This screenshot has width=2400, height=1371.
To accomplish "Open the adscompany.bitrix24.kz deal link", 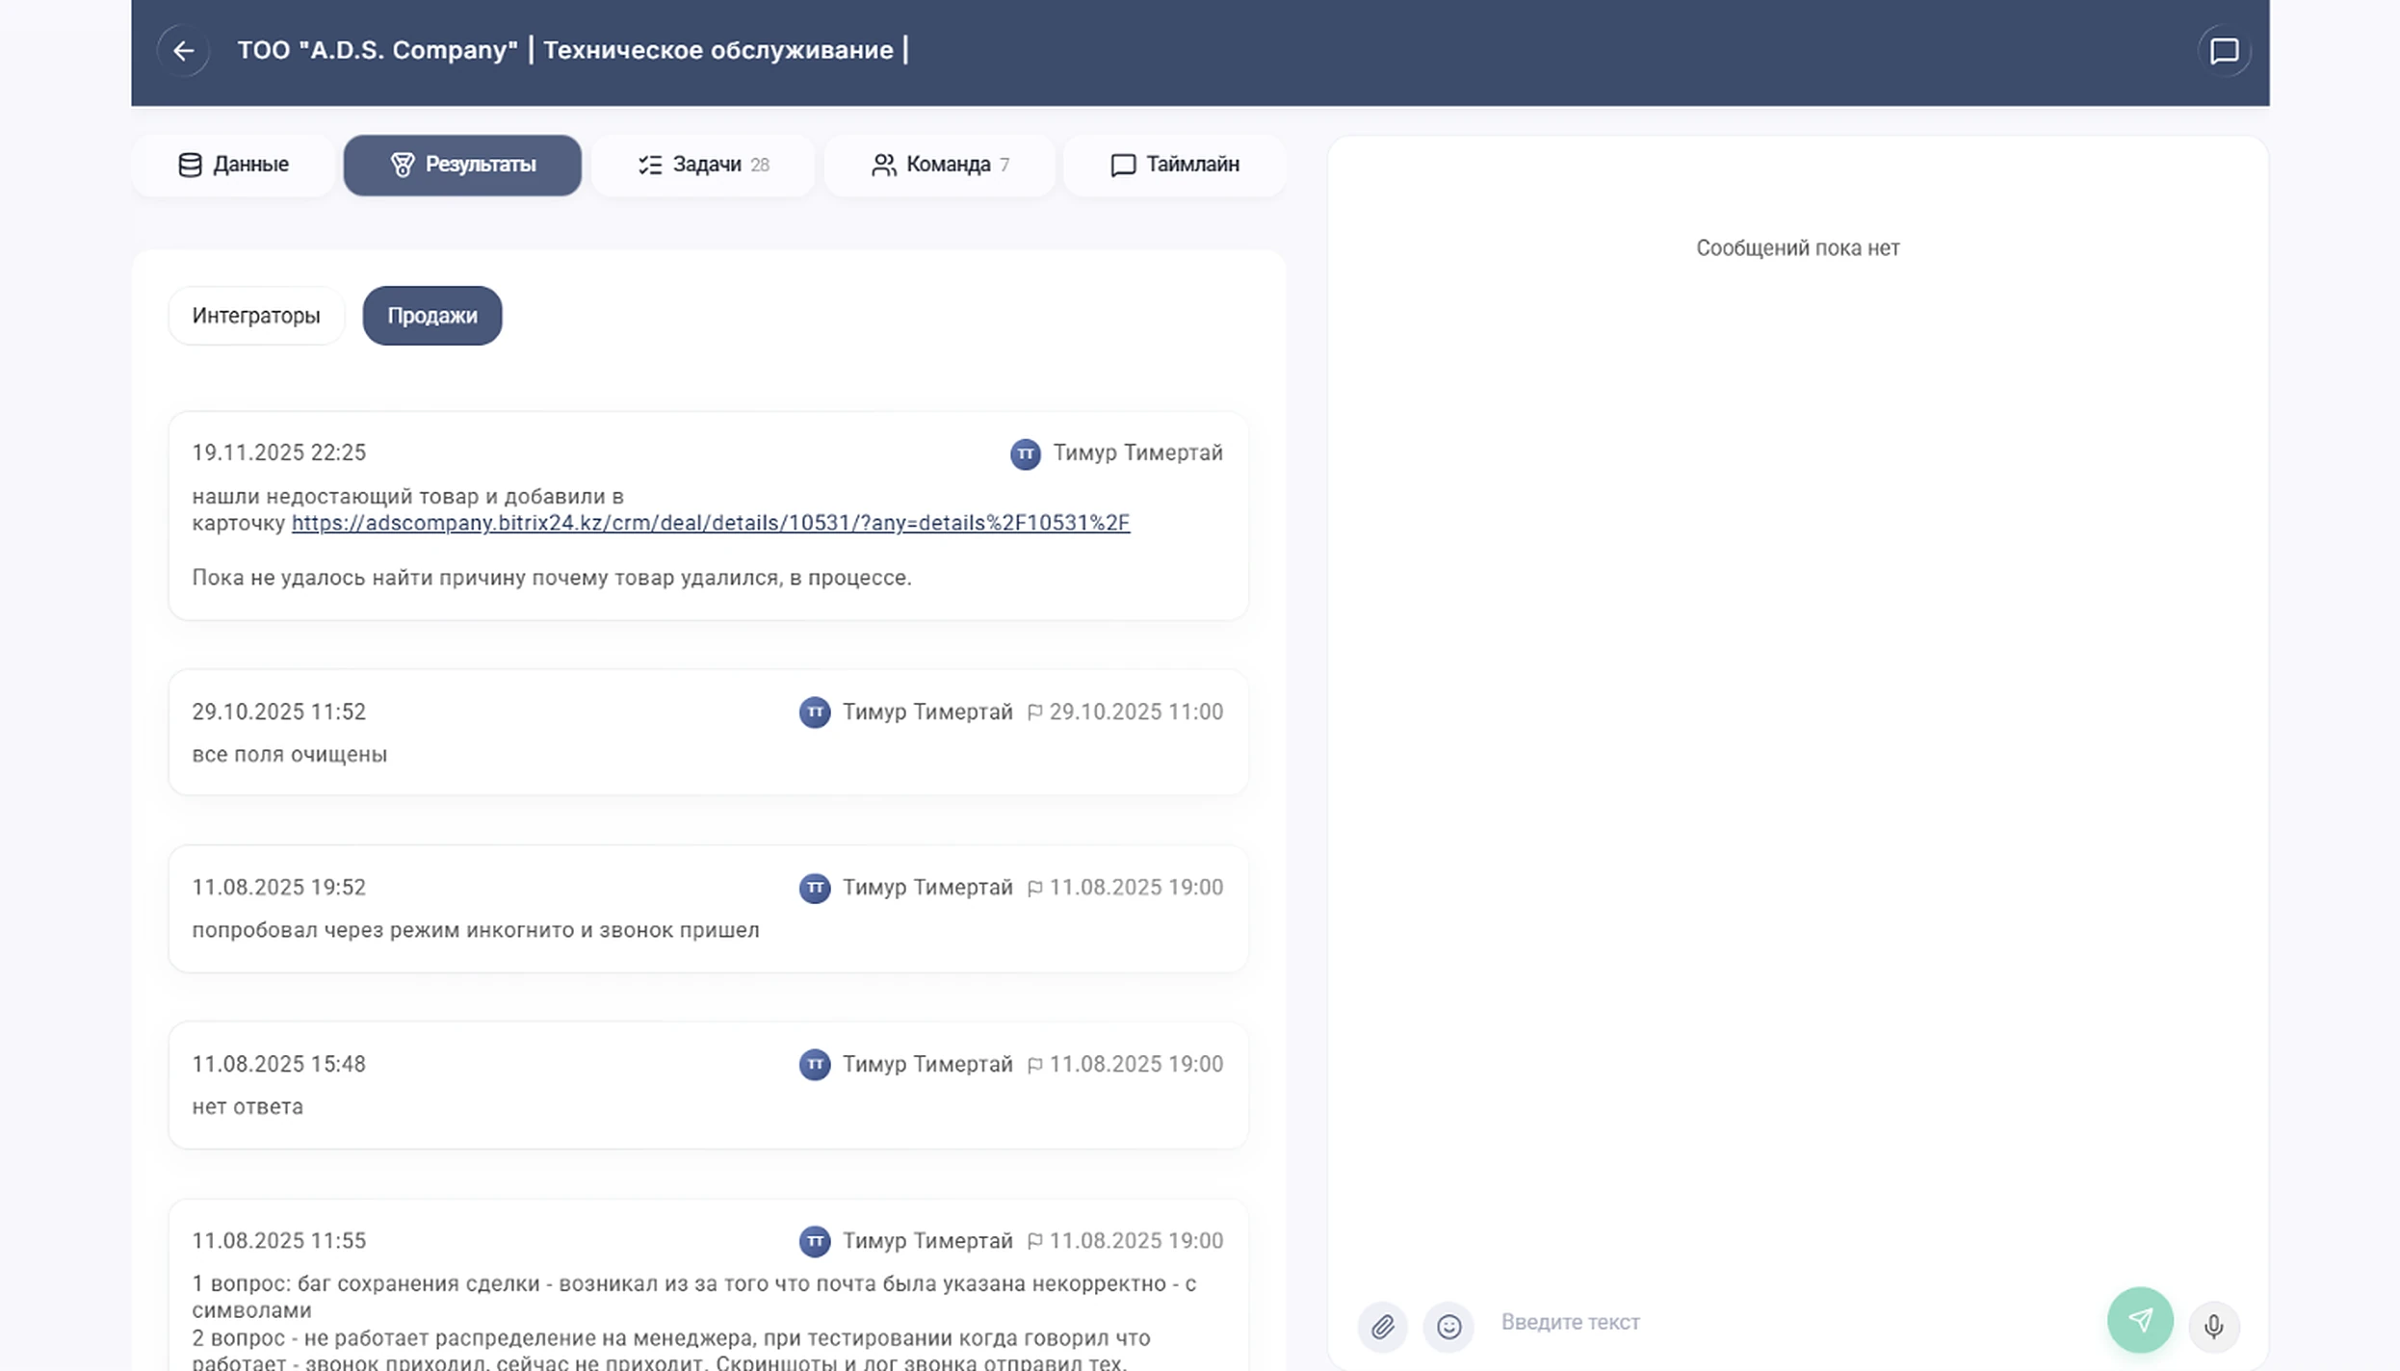I will click(711, 523).
